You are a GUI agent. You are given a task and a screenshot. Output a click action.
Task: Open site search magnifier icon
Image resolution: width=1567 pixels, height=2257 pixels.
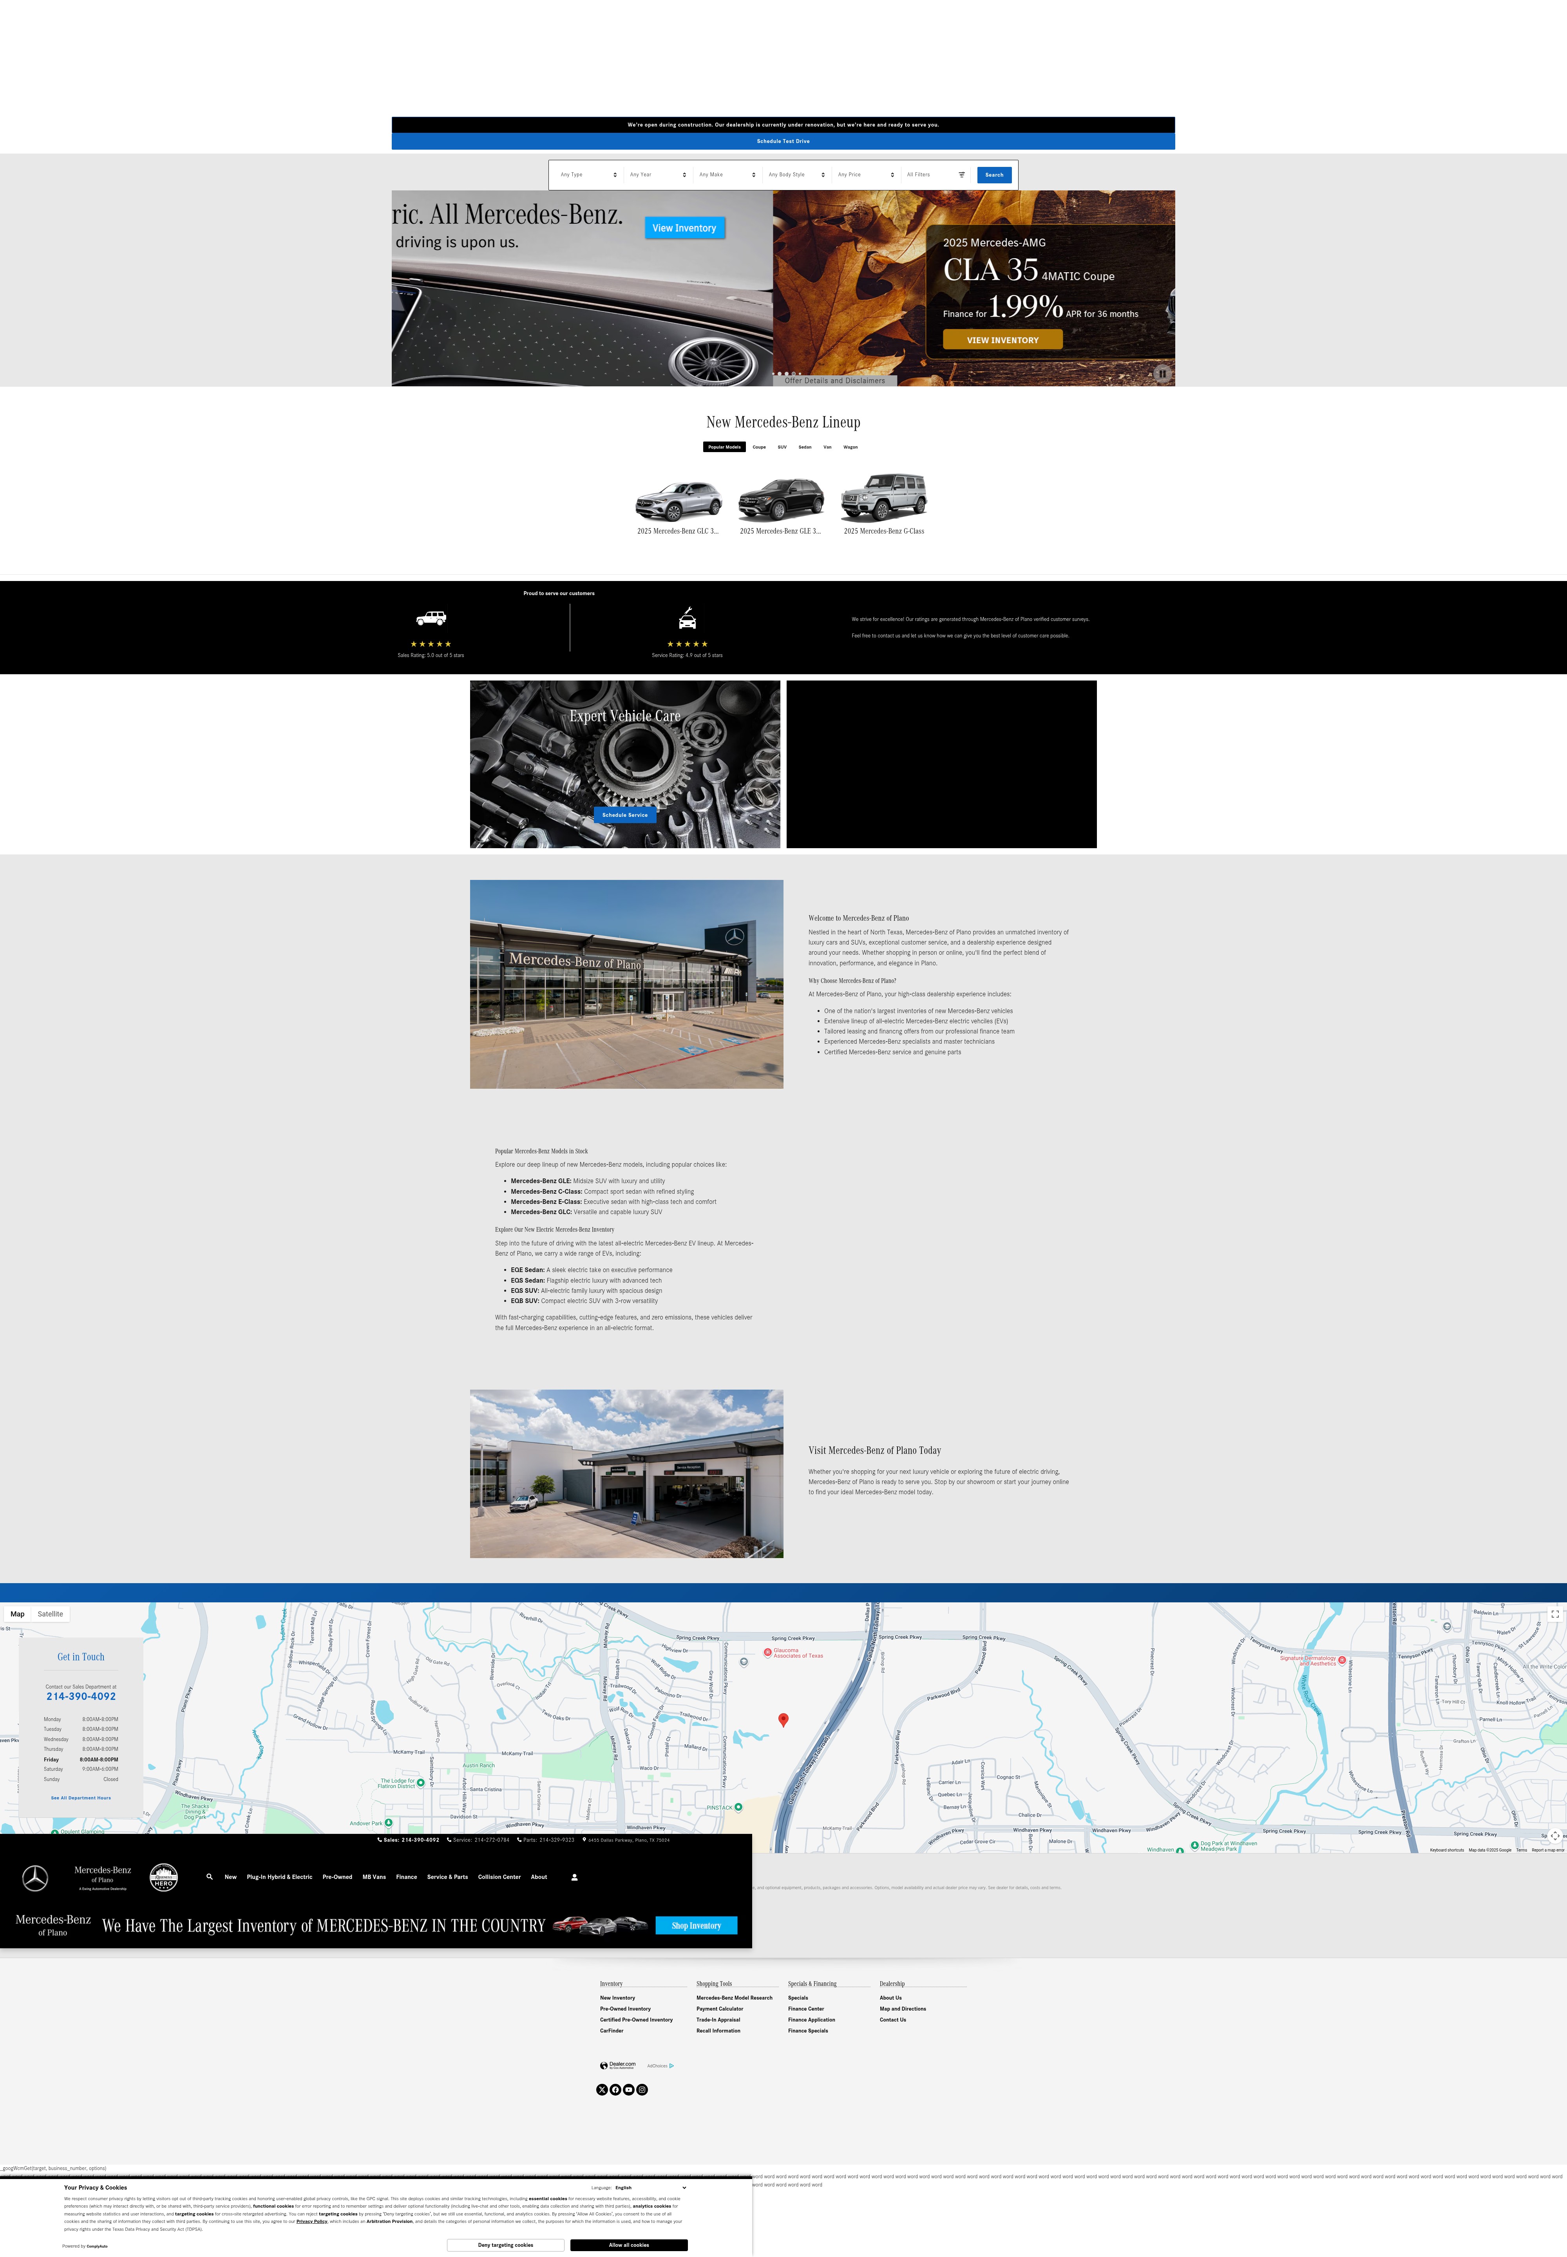[209, 1876]
